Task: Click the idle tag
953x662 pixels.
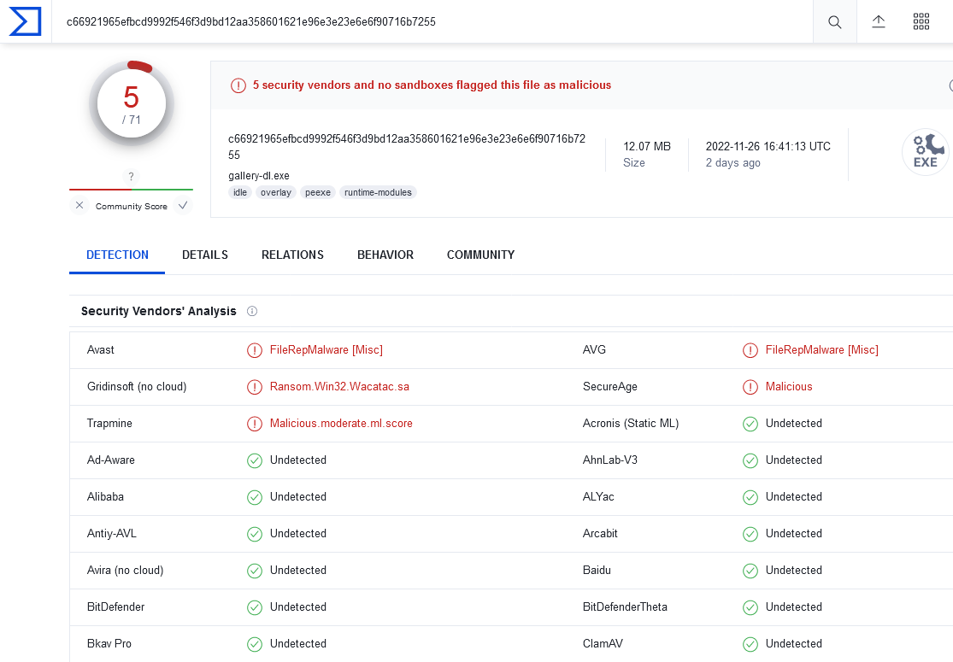Action: click(x=240, y=192)
